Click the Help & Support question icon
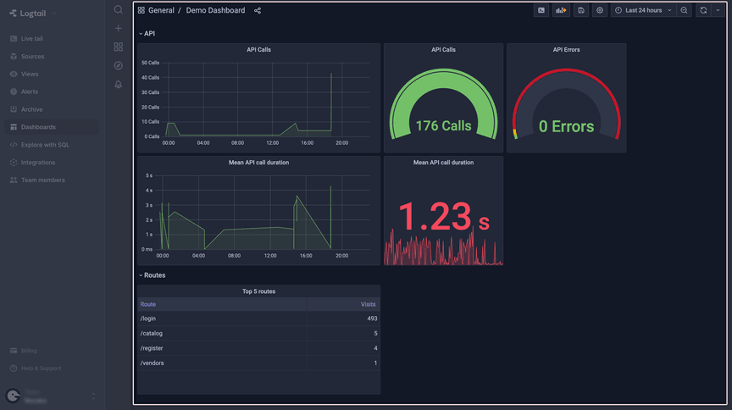732x410 pixels. coord(14,368)
